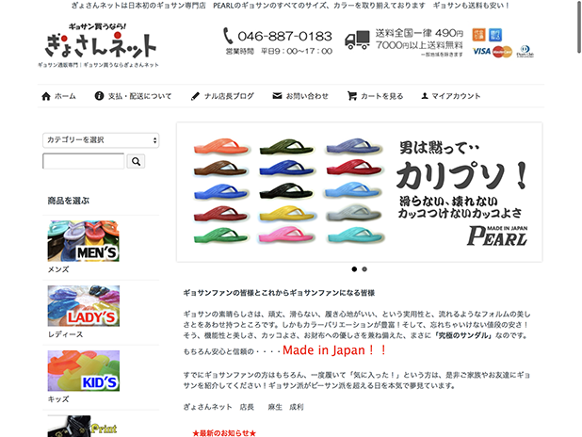The height and width of the screenshot is (437, 582).
Task: Click the person icon beside マイアカウント
Action: pos(425,96)
